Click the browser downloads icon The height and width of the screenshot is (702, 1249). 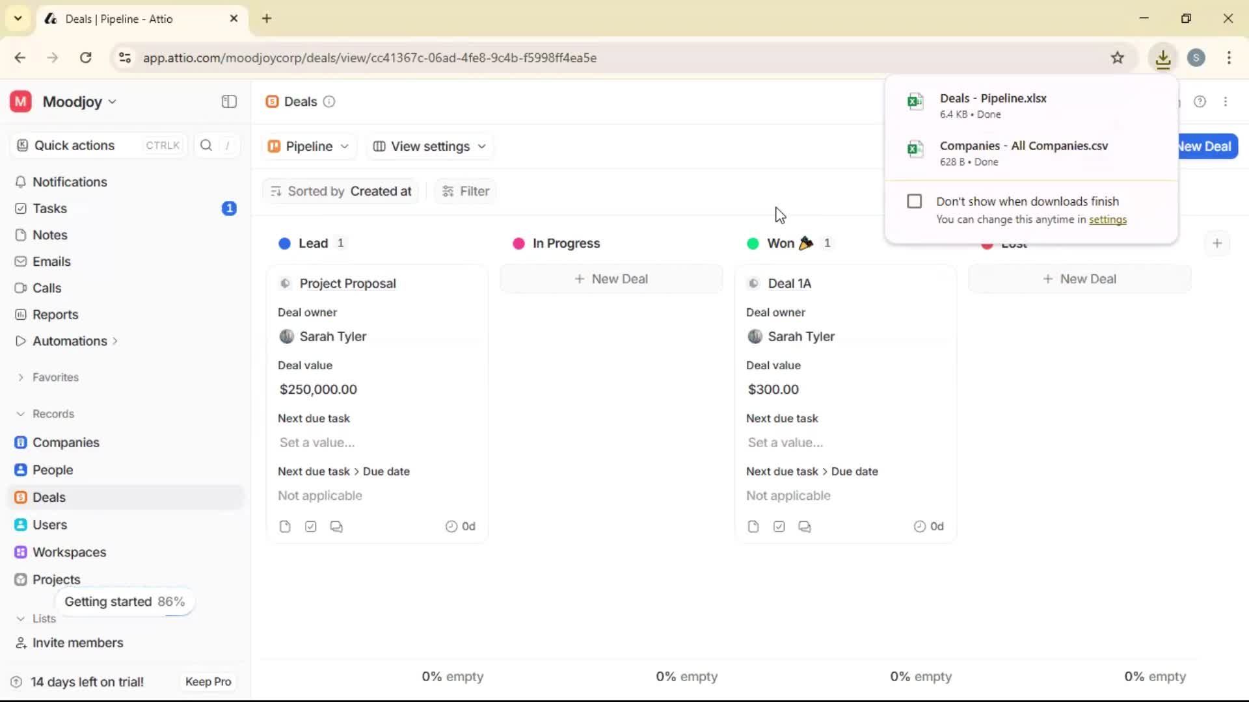tap(1163, 57)
